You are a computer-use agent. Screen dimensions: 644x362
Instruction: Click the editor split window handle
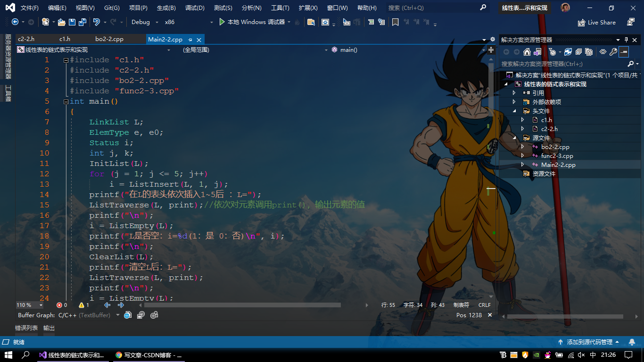click(491, 49)
